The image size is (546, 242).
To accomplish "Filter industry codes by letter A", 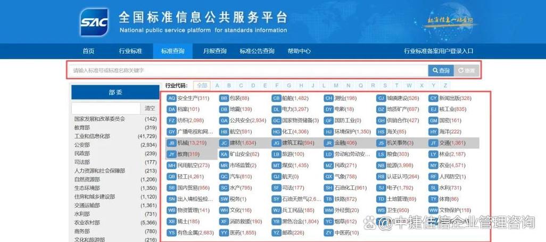I will (217, 86).
